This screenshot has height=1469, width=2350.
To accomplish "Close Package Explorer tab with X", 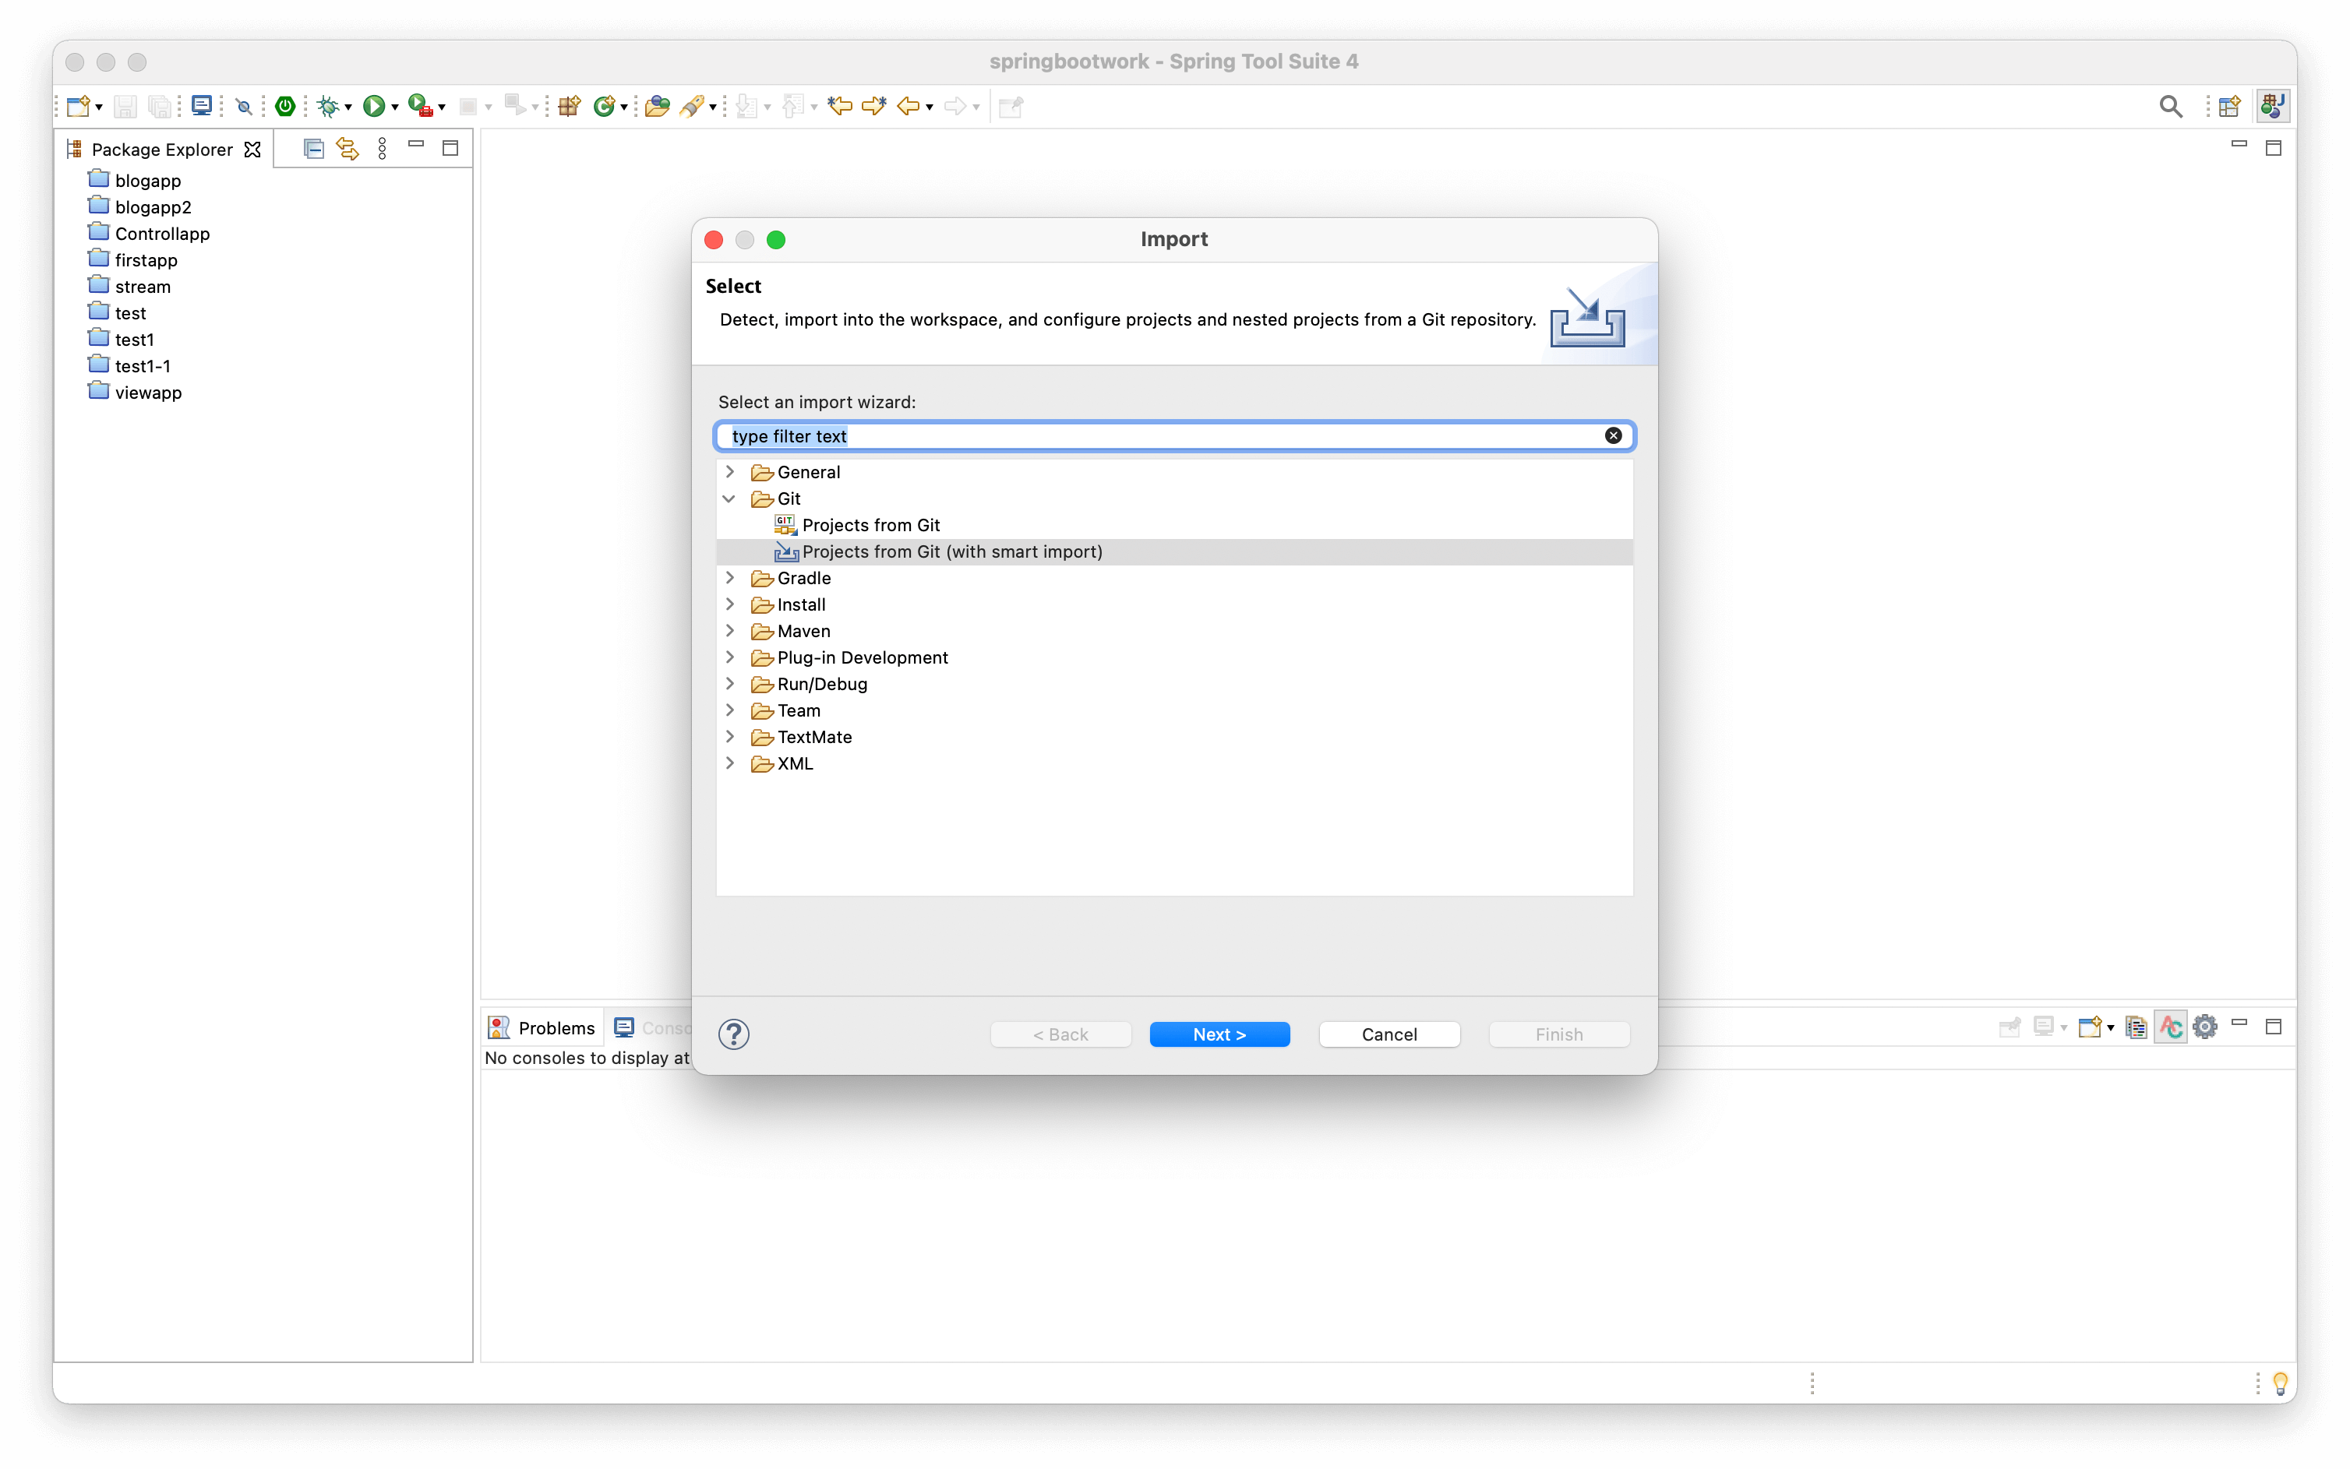I will coord(252,149).
